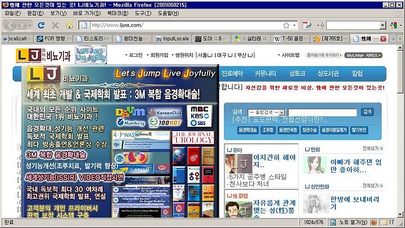Screen dimensions: 405x228
Task: Click the 즐겨찾기에 추가하기 button
Action: coord(324,55)
